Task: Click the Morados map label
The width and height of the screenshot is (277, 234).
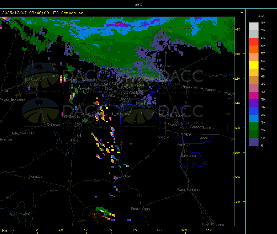Action: point(36,176)
